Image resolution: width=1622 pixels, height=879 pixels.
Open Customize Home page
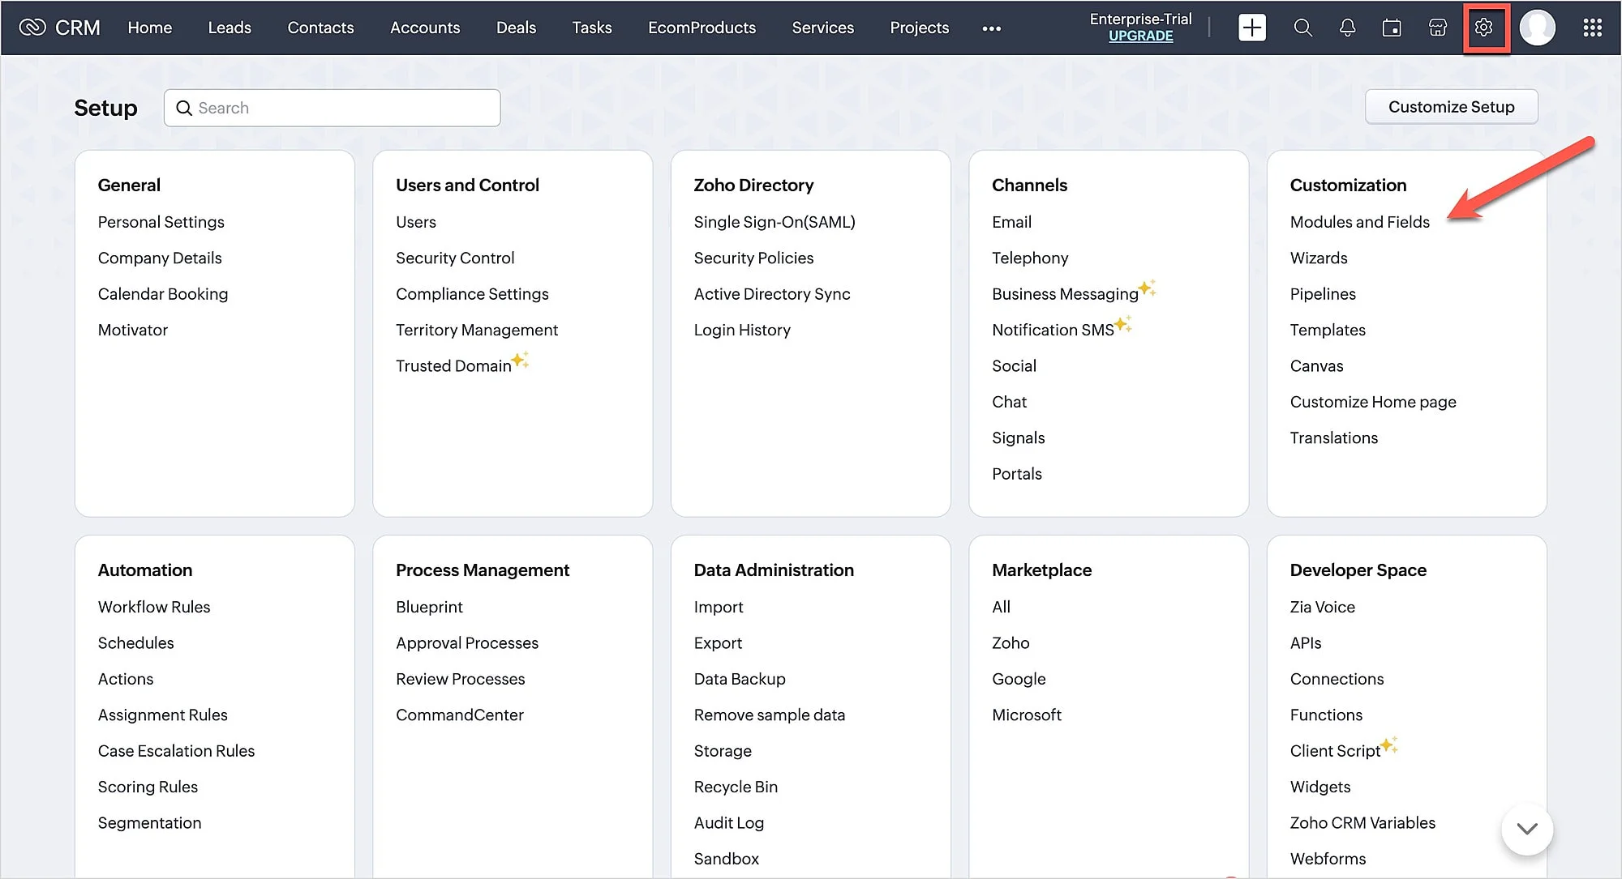tap(1373, 402)
